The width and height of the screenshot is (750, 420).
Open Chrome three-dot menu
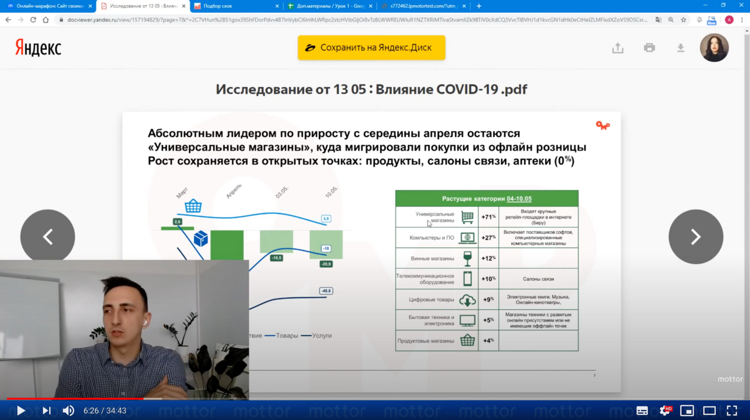pos(742,20)
